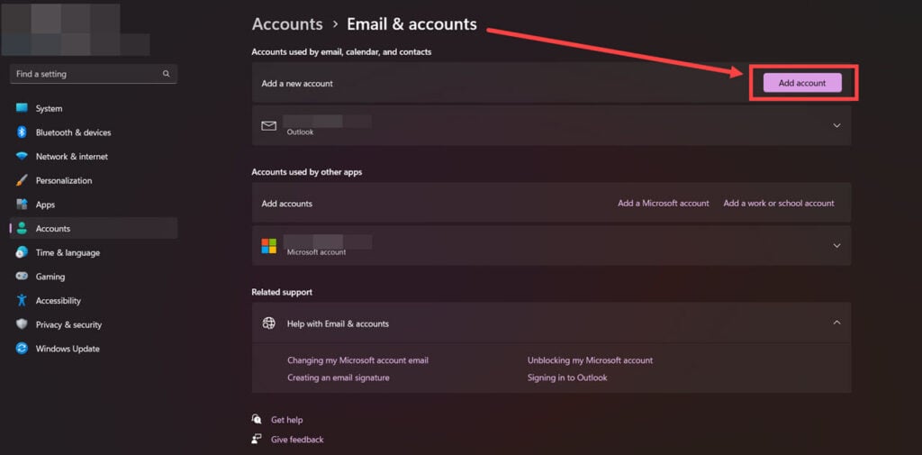922x455 pixels.
Task: Click the Network wifi icon in sidebar
Action: click(22, 157)
